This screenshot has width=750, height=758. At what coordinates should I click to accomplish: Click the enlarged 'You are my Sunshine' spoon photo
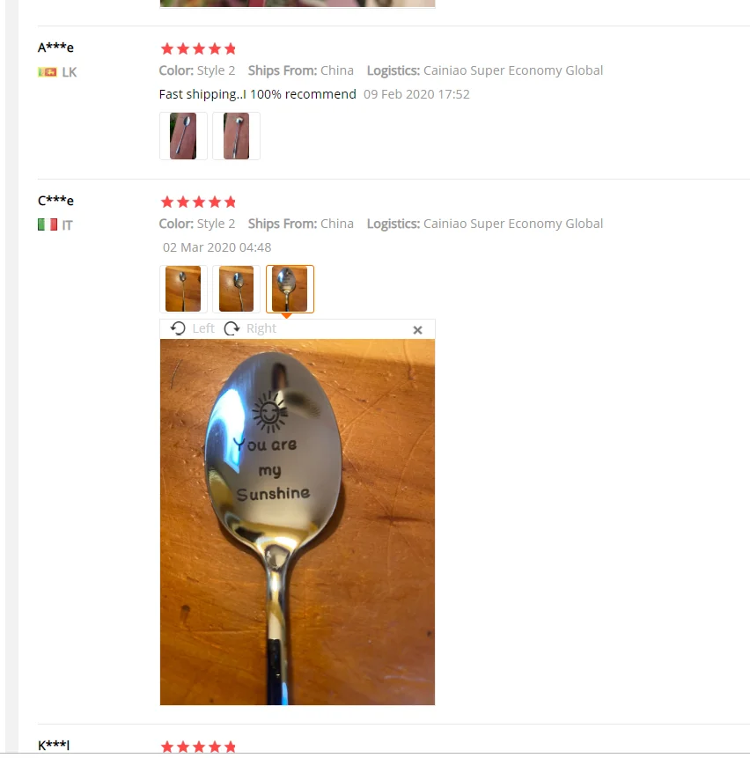[298, 521]
